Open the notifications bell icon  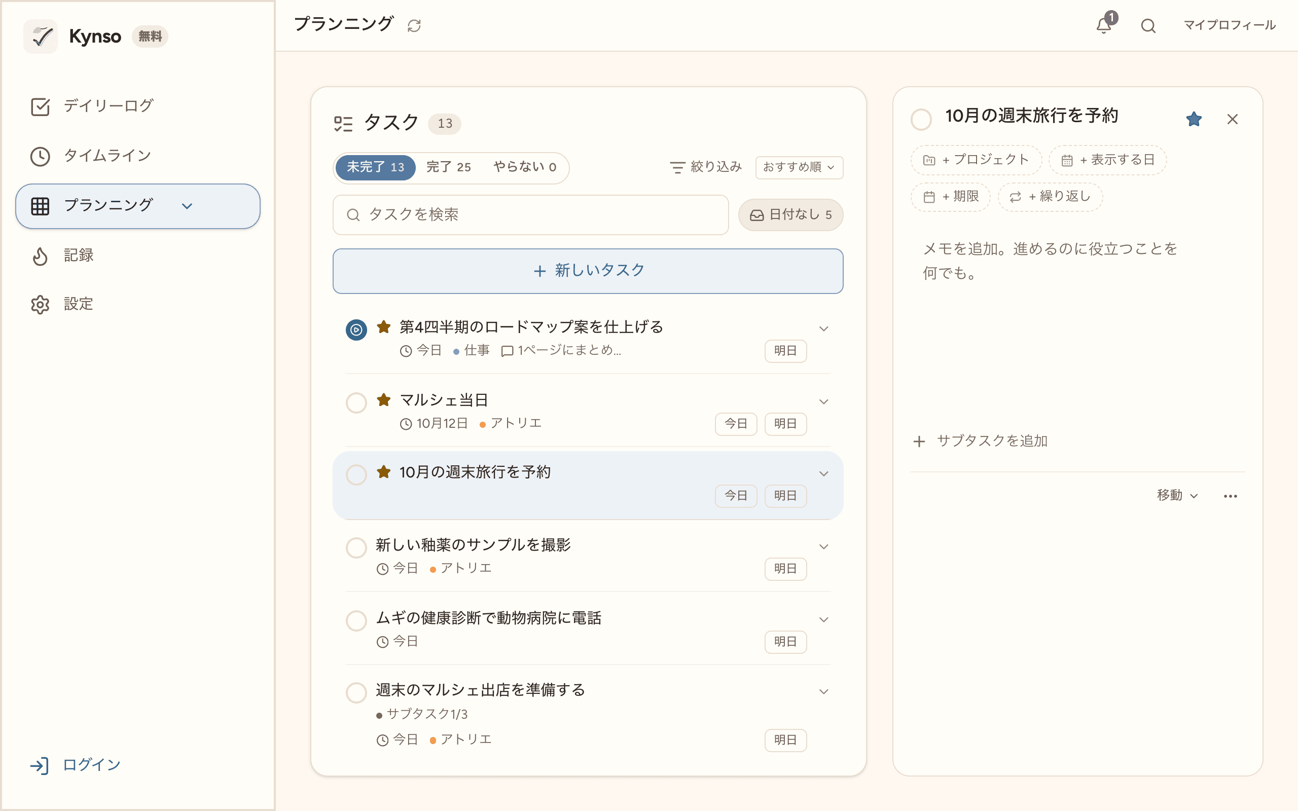1104,25
